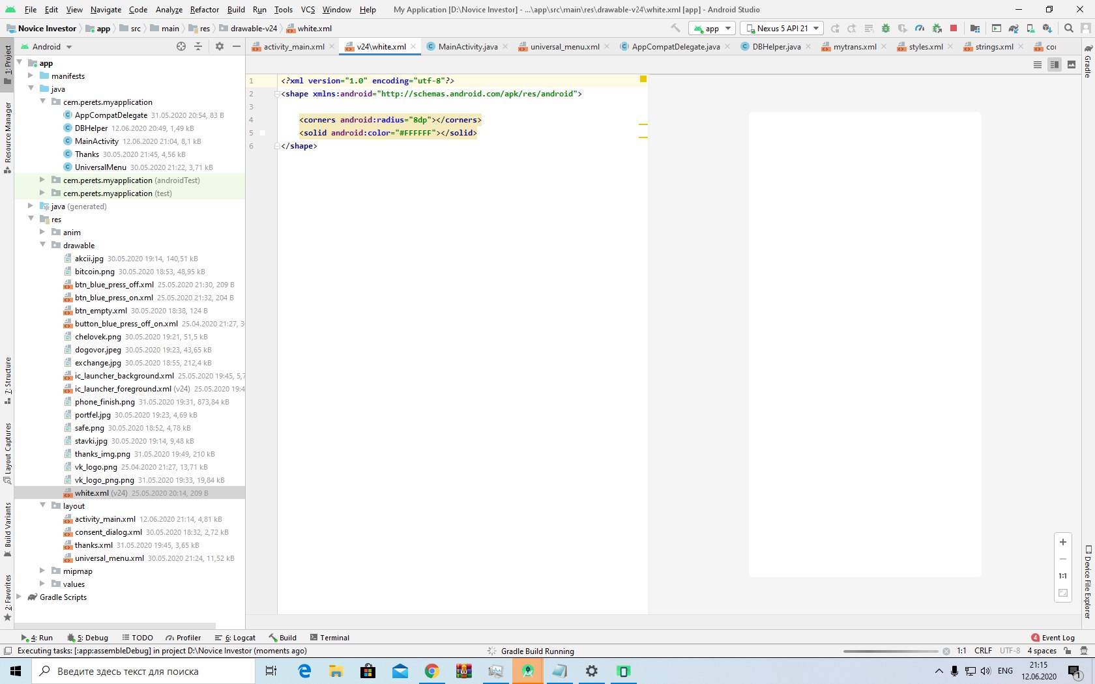Viewport: 1095px width, 684px height.
Task: Cancel the Gradle build process
Action: coord(946,651)
